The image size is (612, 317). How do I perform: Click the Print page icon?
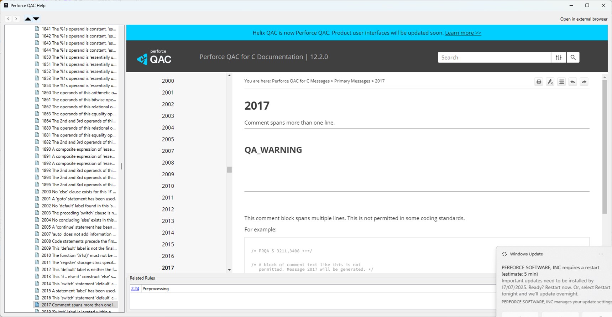point(539,82)
